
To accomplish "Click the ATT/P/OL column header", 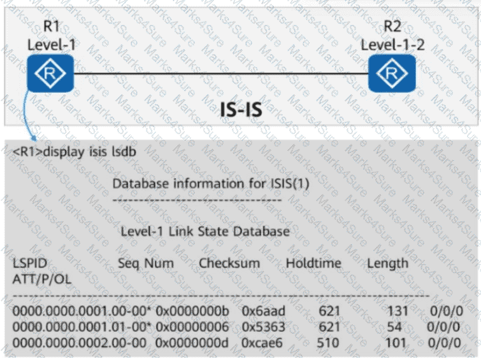I will 41,279.
